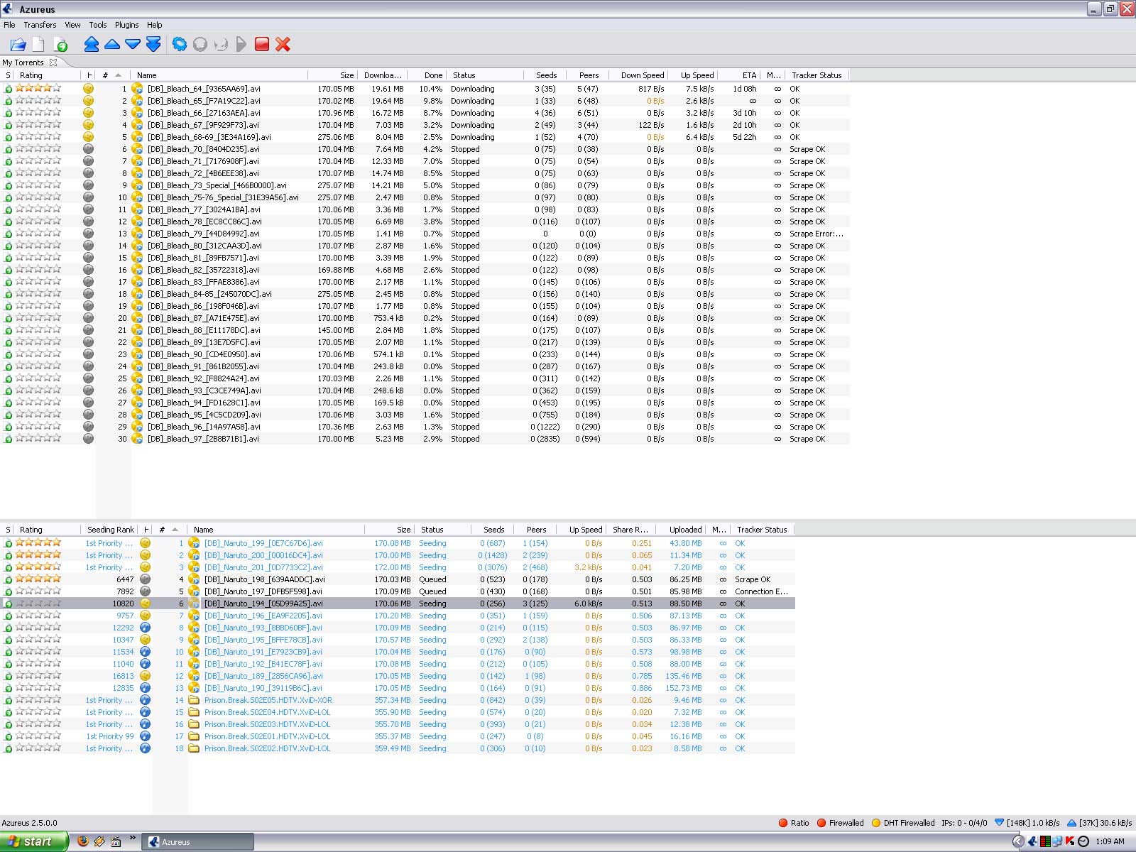Viewport: 1136px width, 852px height.
Task: Expand hidden system tray icons
Action: [x=1017, y=841]
